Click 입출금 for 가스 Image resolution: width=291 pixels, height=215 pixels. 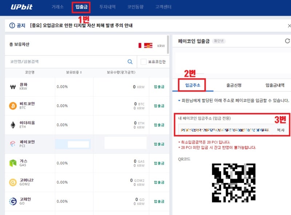pos(159,163)
